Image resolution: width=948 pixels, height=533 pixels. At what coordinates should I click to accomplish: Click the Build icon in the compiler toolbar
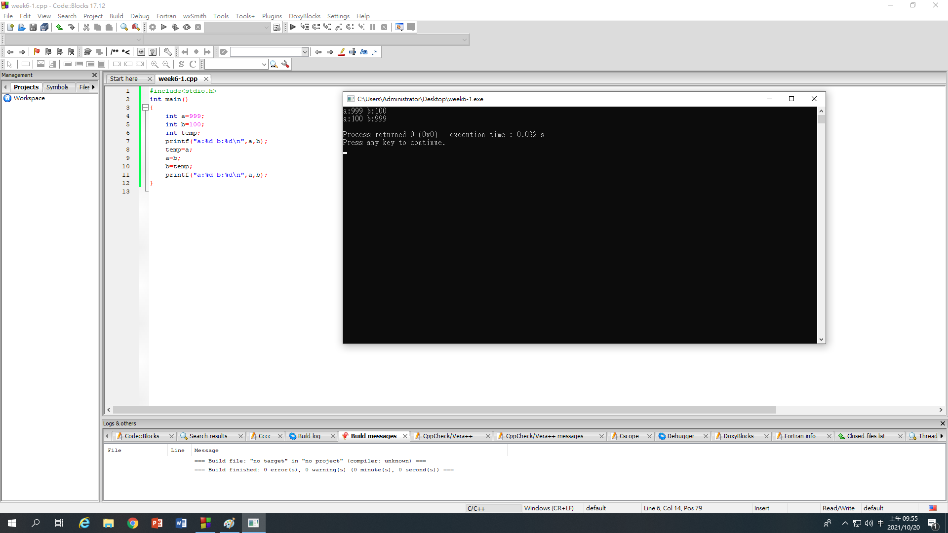pos(152,27)
